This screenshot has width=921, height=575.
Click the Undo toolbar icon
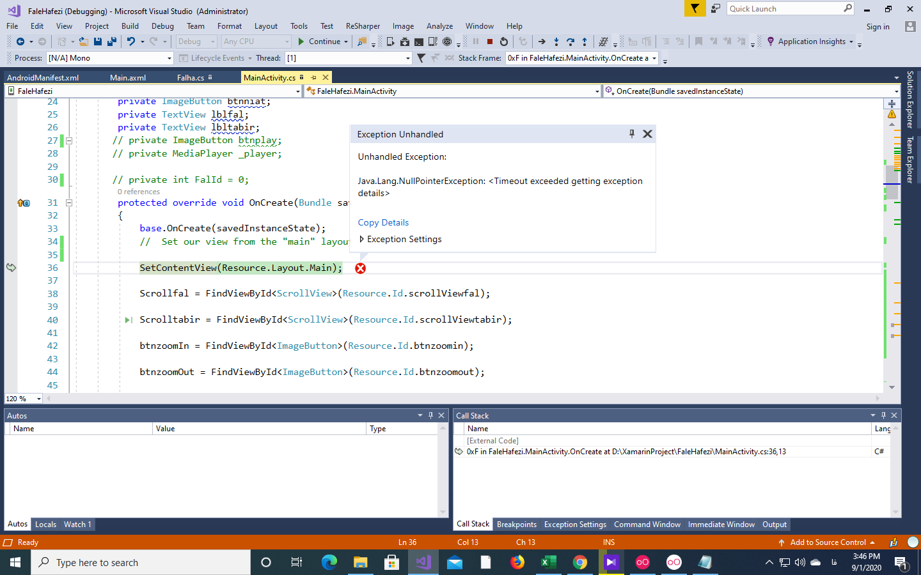[x=130, y=42]
